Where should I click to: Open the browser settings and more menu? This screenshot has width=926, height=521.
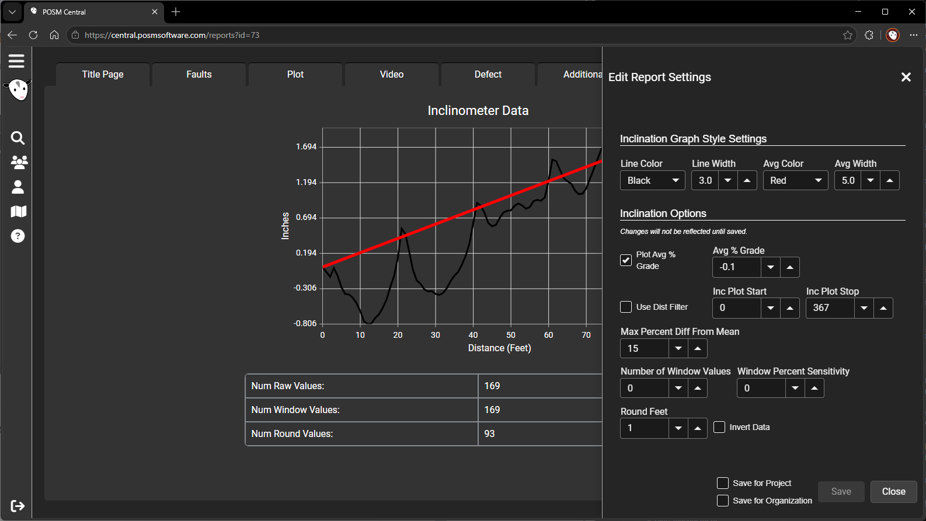point(914,35)
